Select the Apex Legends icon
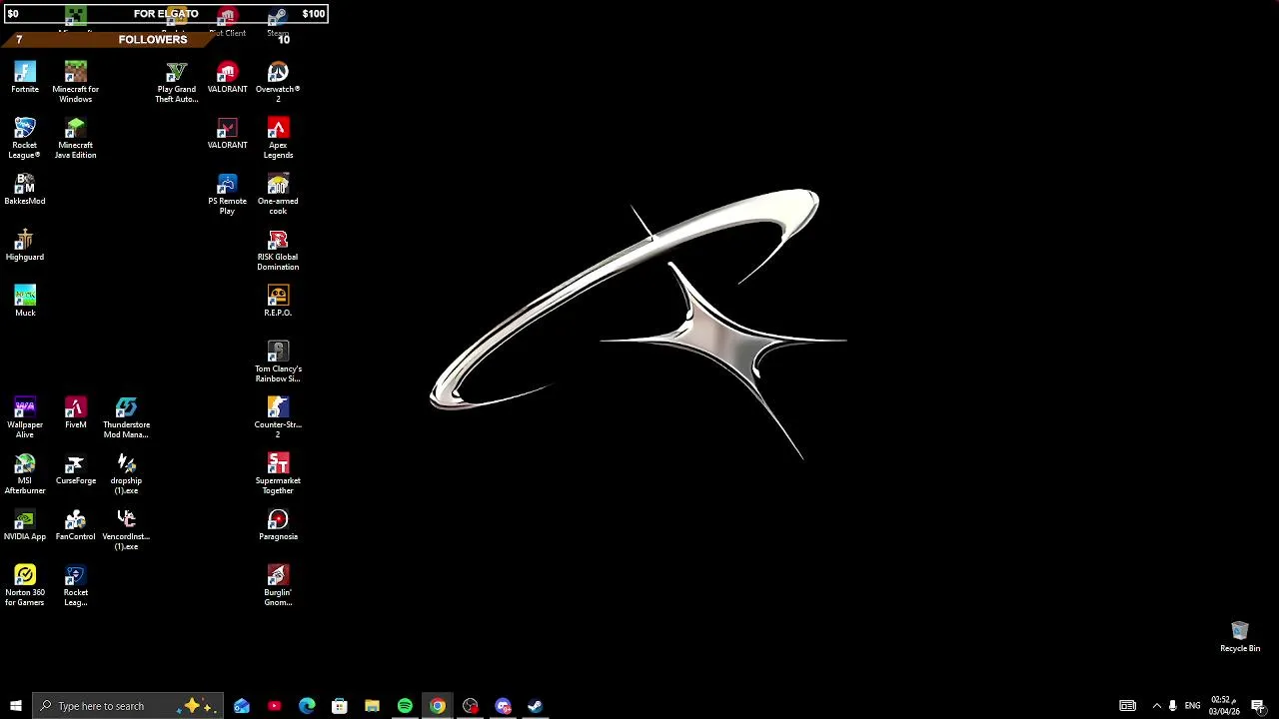This screenshot has height=719, width=1279. tap(278, 139)
